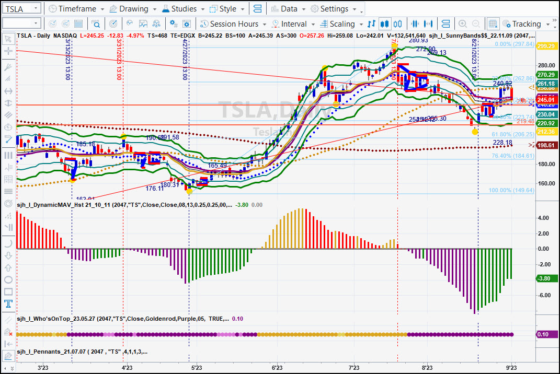Click the 198.61 dark red price label

546,145
